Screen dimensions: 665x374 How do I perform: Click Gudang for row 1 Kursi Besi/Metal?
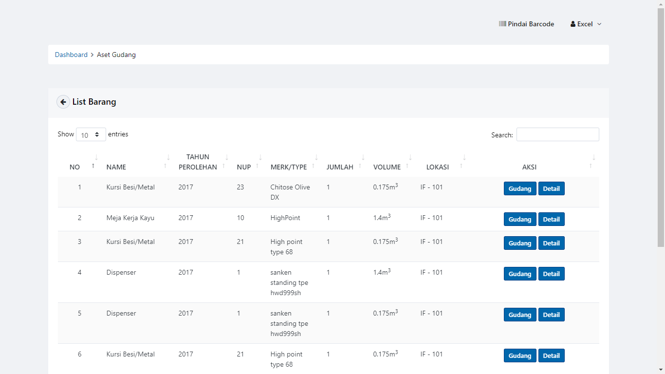tap(520, 188)
